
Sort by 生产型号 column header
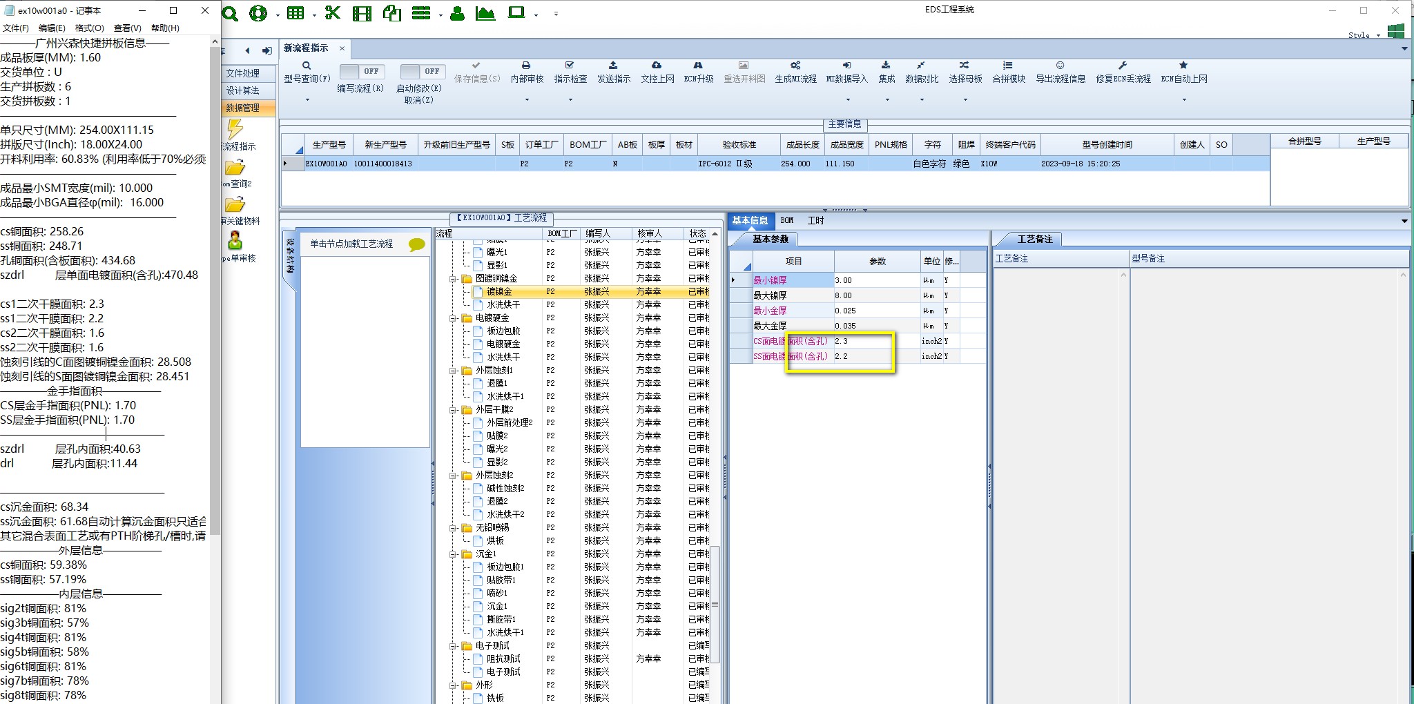coord(329,145)
